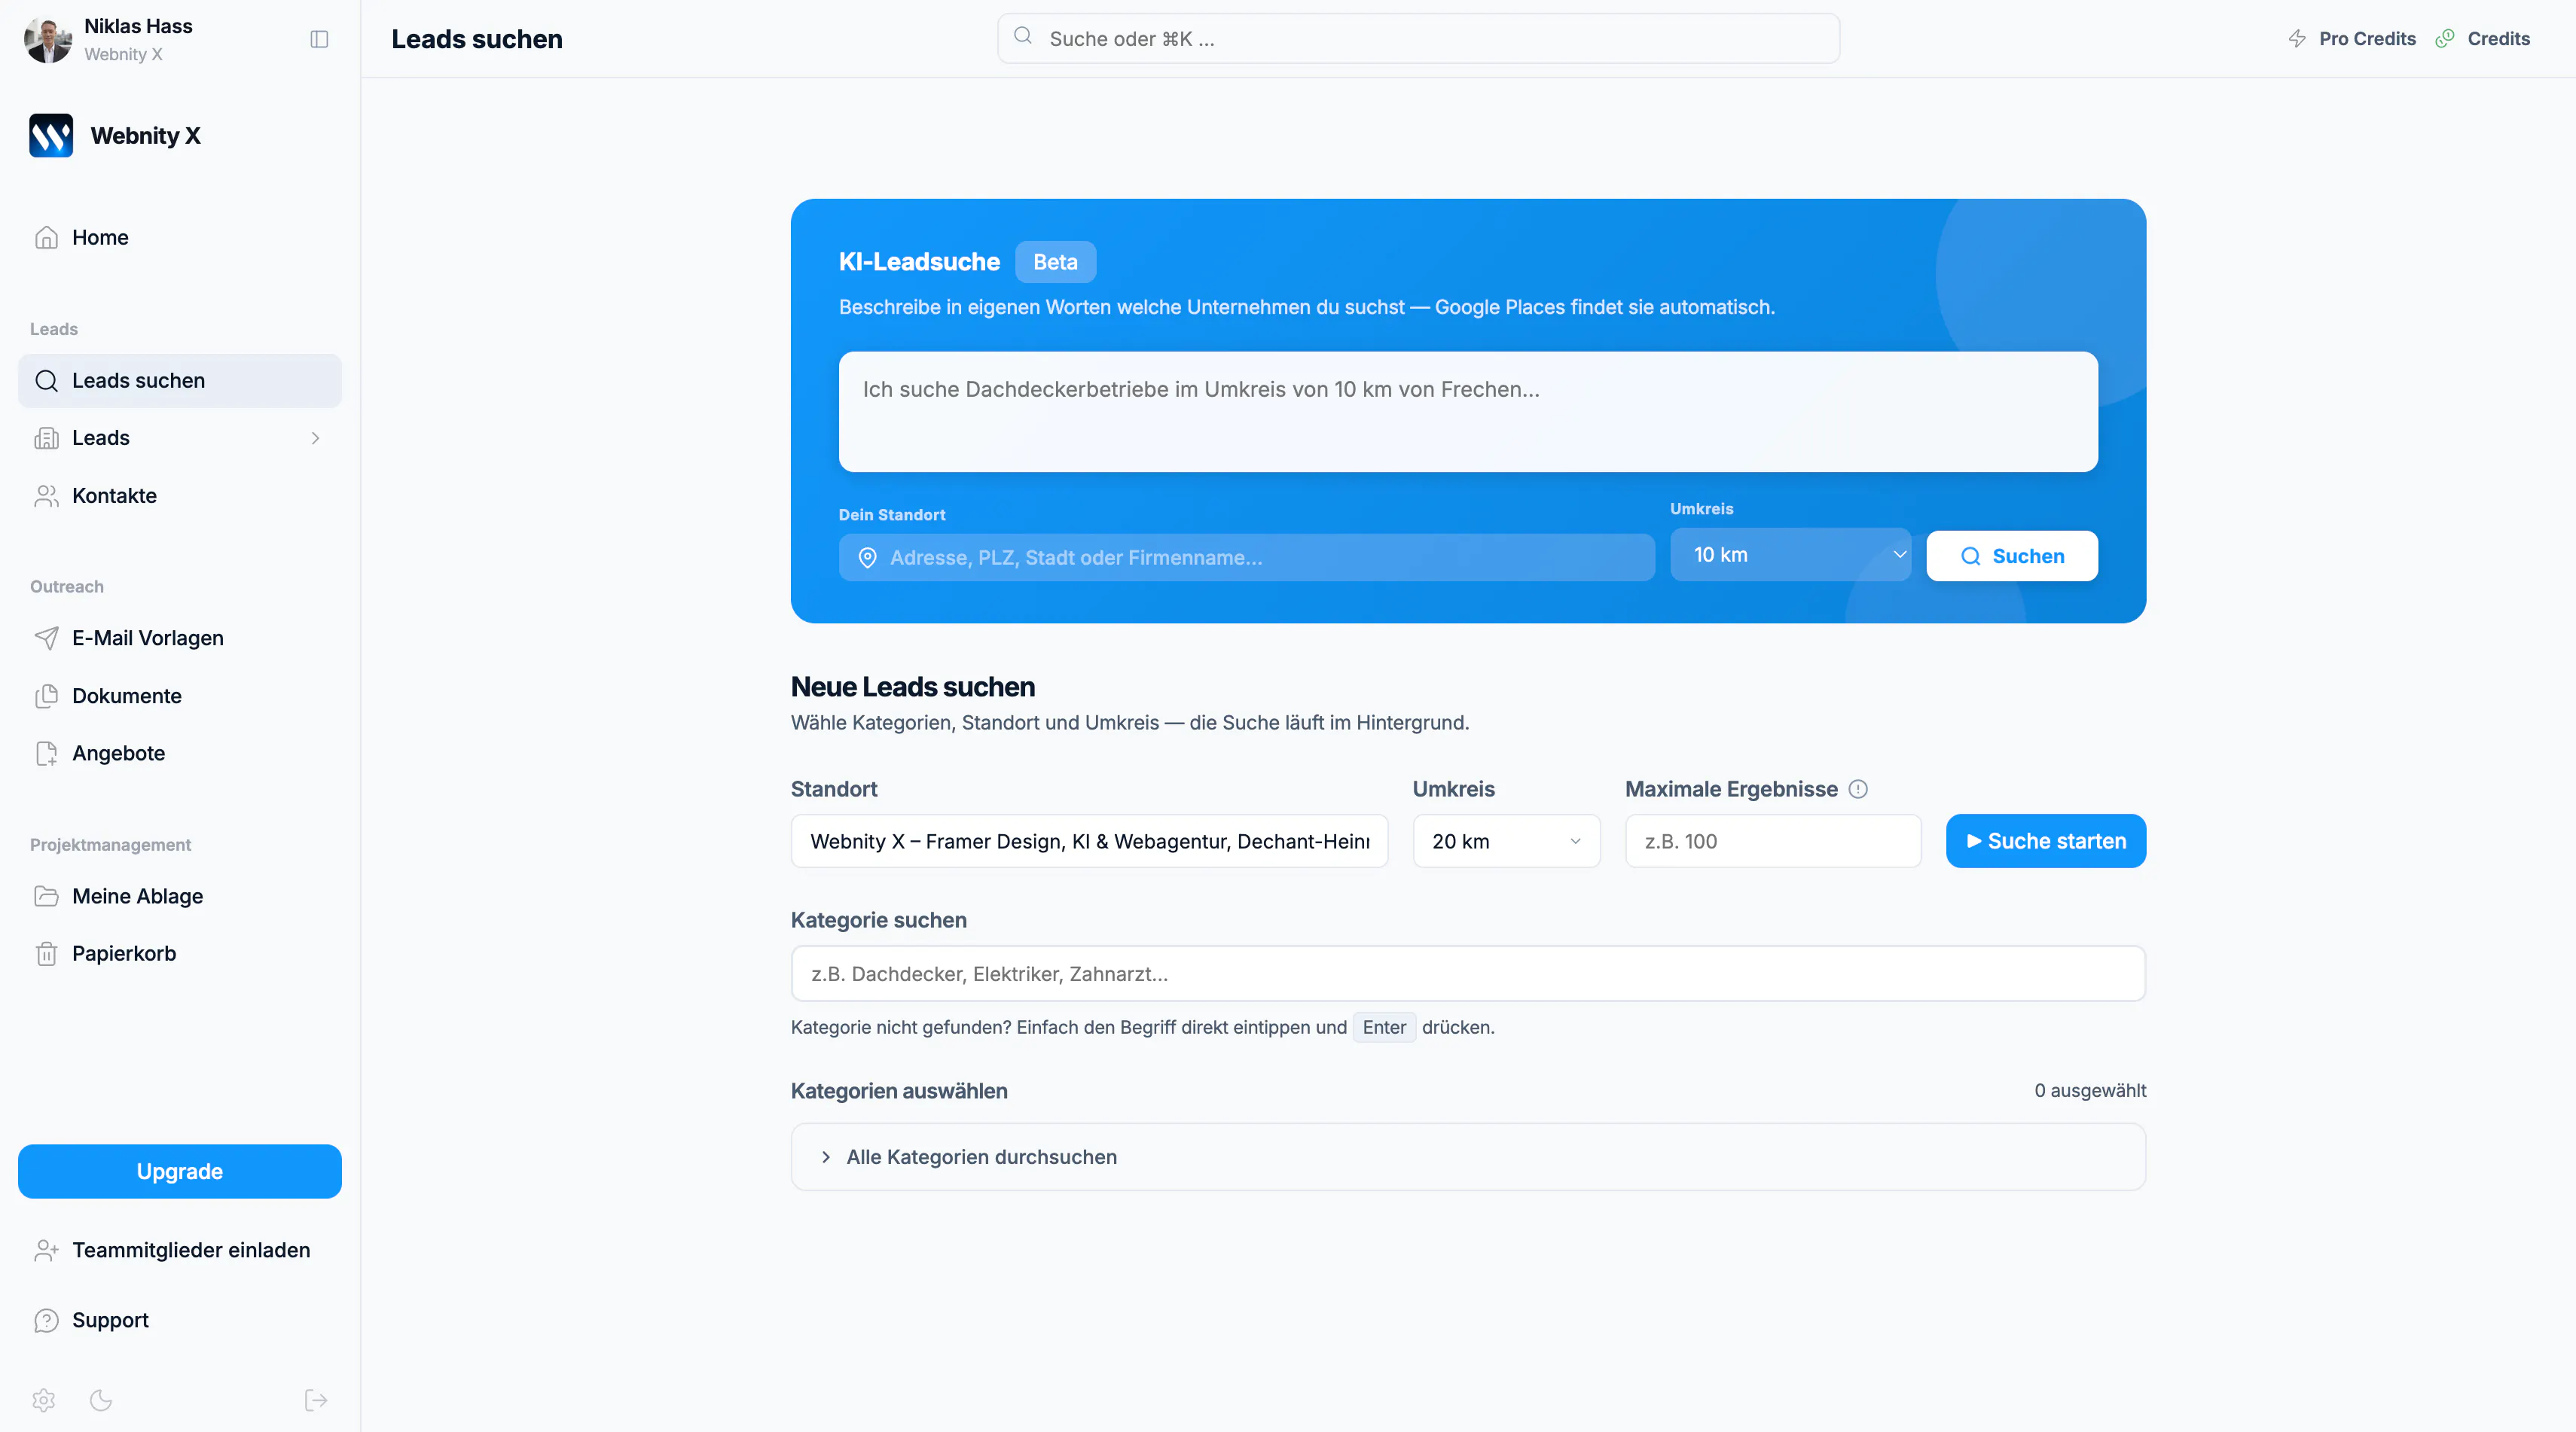The width and height of the screenshot is (2576, 1432).
Task: Focus the Kategorie suchen field
Action: click(1468, 973)
